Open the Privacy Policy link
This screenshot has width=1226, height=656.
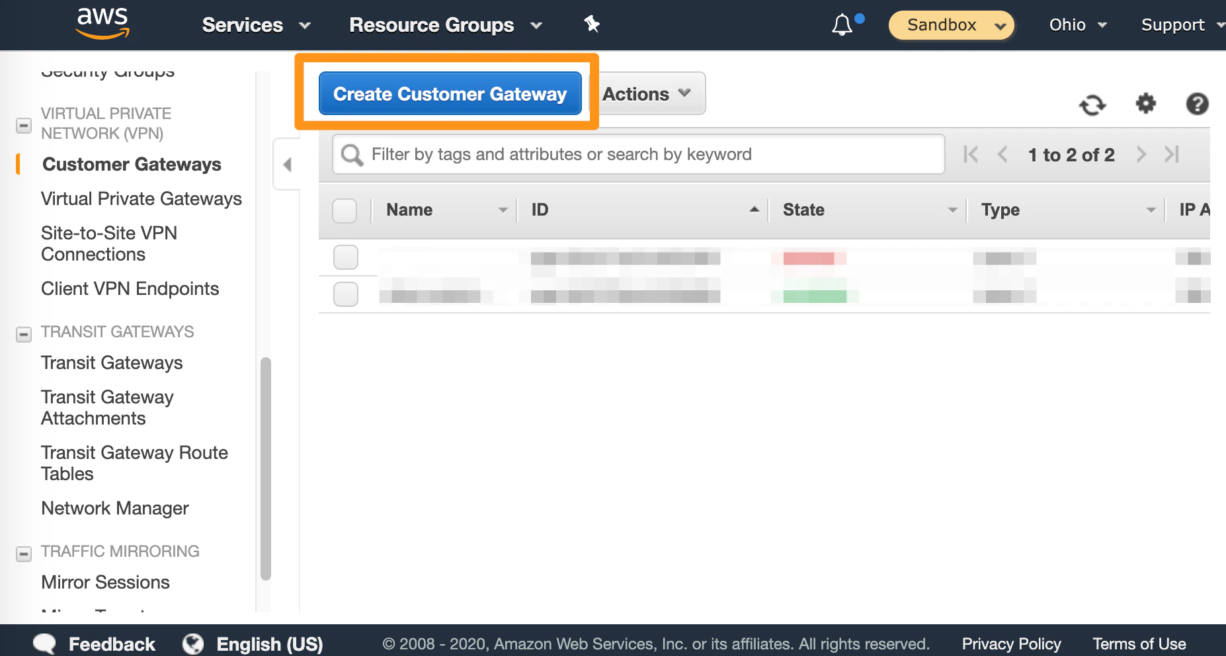pyautogui.click(x=1010, y=643)
